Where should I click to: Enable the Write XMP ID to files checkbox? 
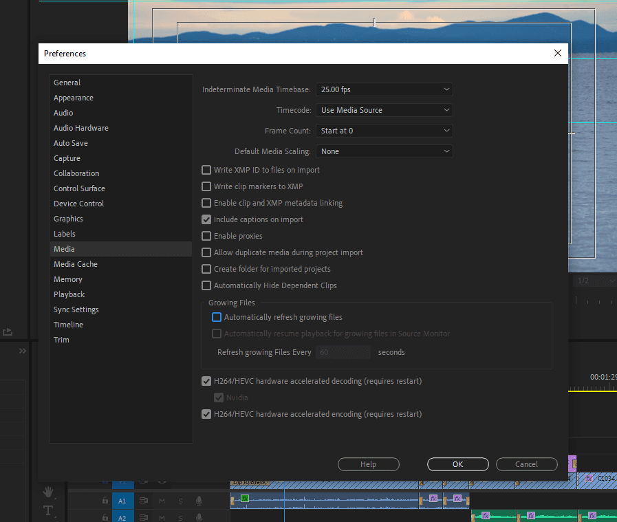pyautogui.click(x=206, y=170)
